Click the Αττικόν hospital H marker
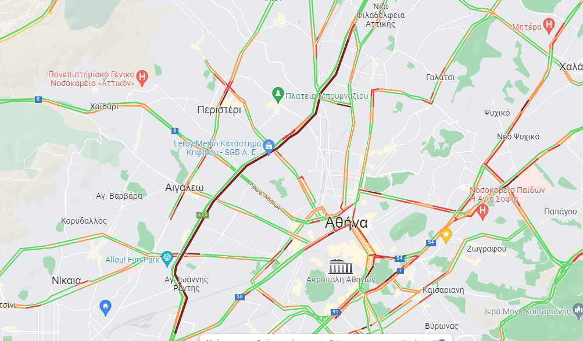Viewport: 583px width, 341px height. (x=142, y=78)
